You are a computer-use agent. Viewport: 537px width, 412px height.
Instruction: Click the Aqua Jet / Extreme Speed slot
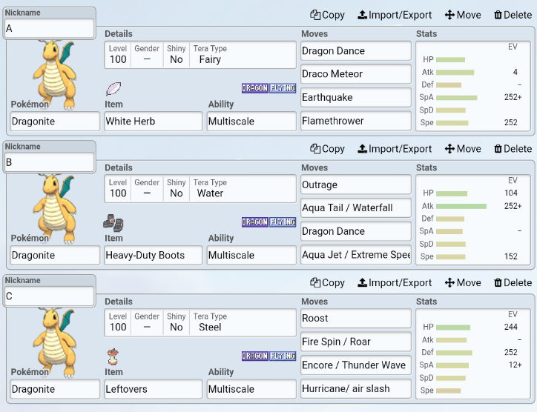click(x=356, y=255)
